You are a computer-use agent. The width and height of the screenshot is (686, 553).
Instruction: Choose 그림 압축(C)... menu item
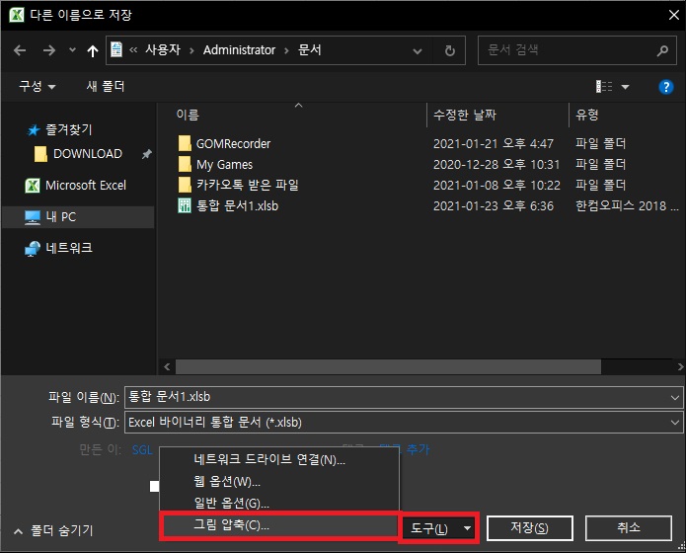(x=279, y=525)
